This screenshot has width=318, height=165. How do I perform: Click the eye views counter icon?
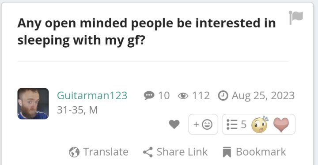183,96
